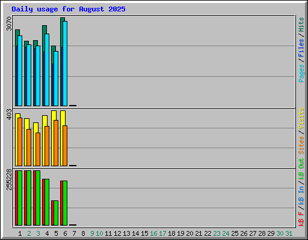The image size is (308, 240).
Task: Click the 'Files' legend label
Action: coord(301,48)
